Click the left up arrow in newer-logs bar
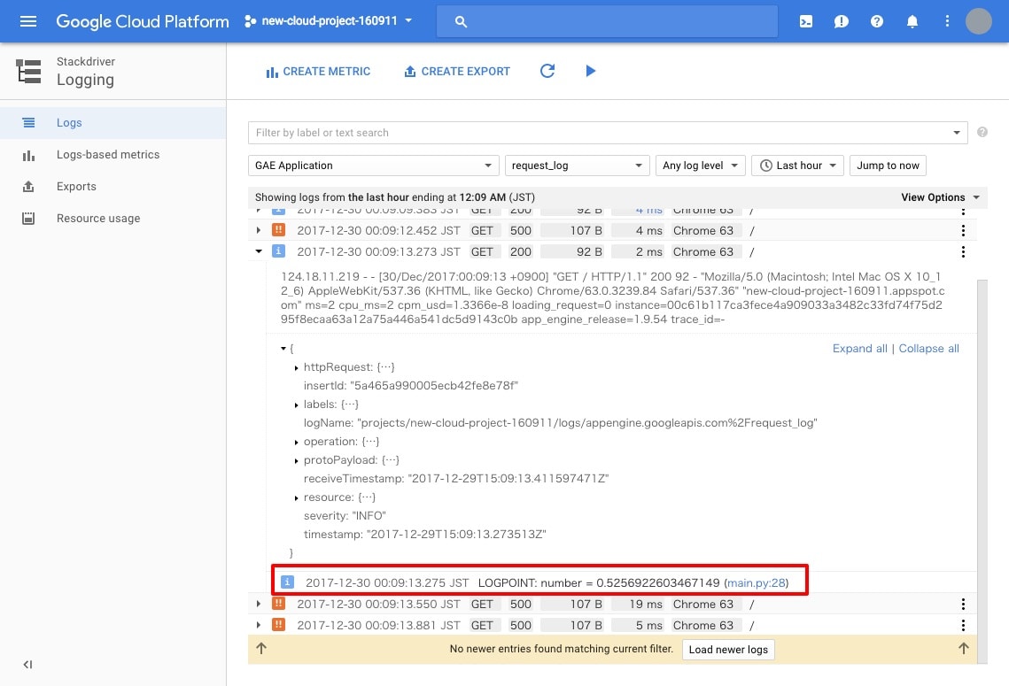1009x686 pixels. point(261,648)
